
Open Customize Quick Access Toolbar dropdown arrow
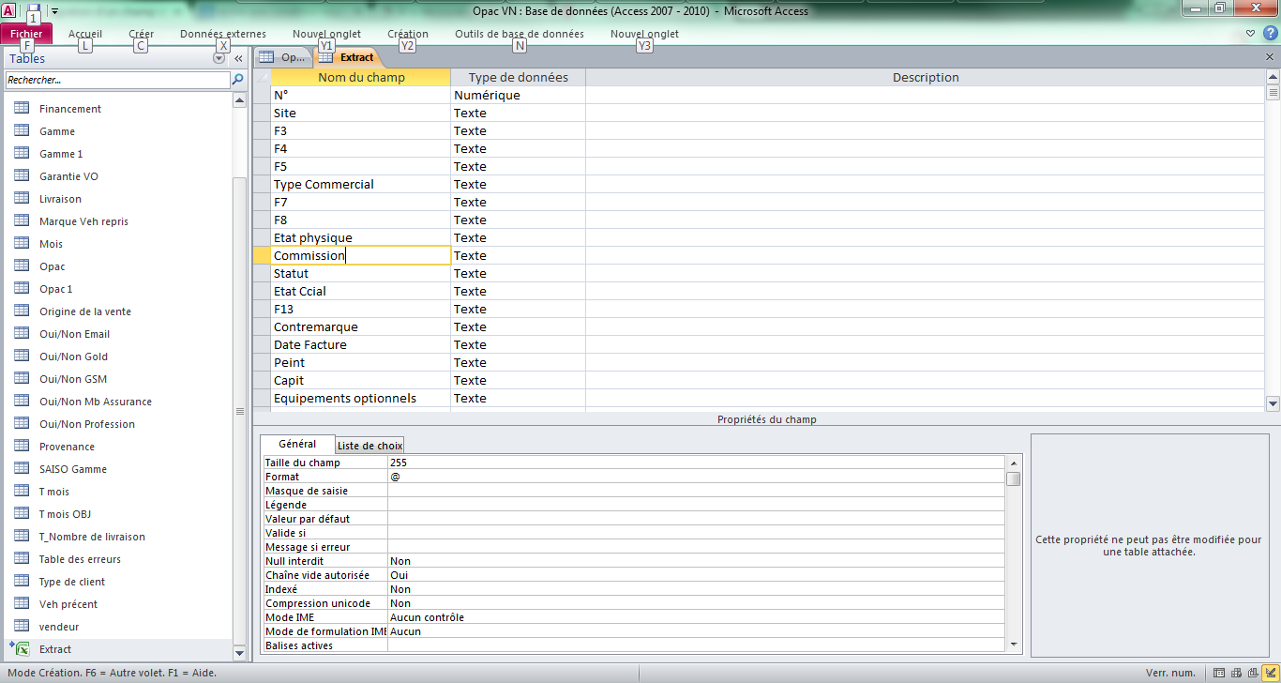coord(54,11)
